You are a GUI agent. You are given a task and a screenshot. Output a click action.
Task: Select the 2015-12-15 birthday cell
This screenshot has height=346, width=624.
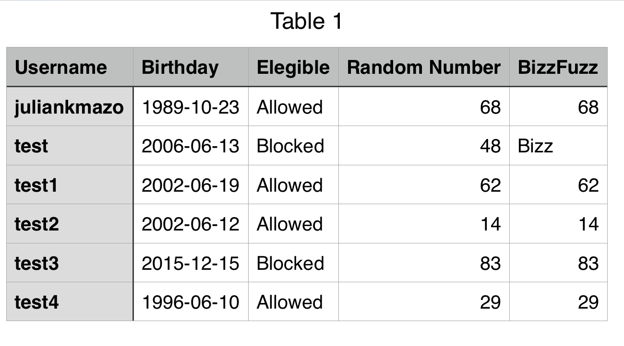pyautogui.click(x=191, y=263)
